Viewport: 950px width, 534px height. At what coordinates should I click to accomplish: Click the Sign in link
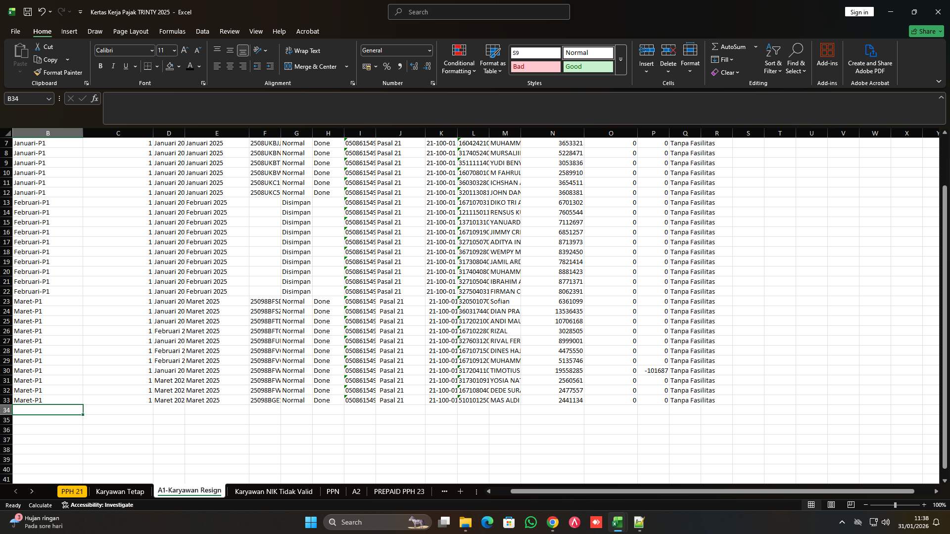[859, 11]
